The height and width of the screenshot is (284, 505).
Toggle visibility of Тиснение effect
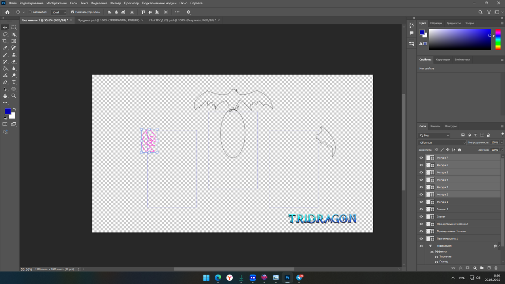coord(436,257)
